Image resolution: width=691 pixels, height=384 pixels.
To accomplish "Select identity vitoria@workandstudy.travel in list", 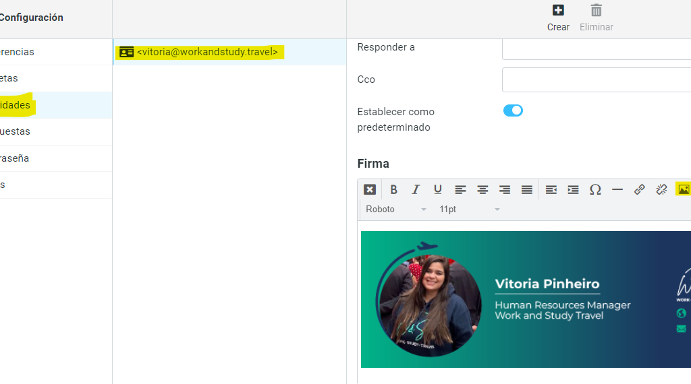I will (229, 52).
